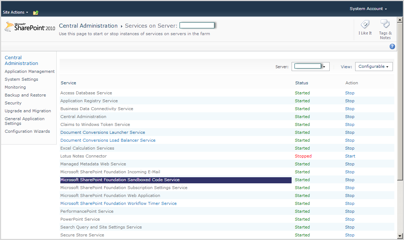Select highlighted Sandboxed Code Service row text

click(120, 180)
